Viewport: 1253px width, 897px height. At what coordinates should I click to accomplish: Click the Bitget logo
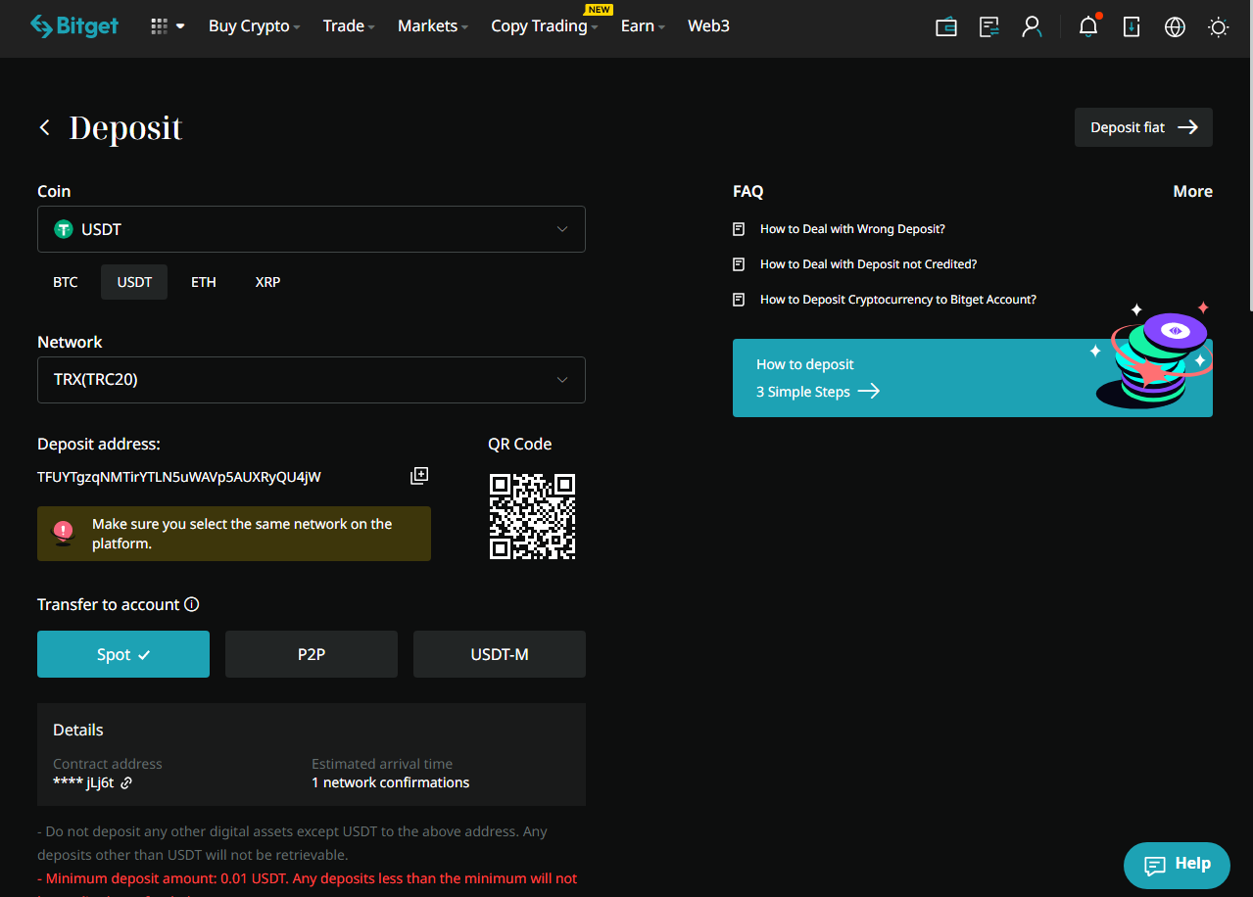[x=74, y=26]
